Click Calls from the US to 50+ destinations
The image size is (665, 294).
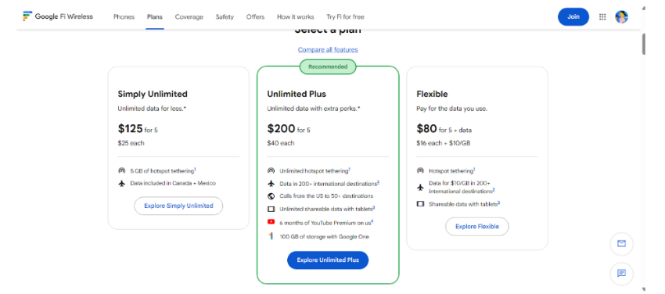pyautogui.click(x=326, y=196)
